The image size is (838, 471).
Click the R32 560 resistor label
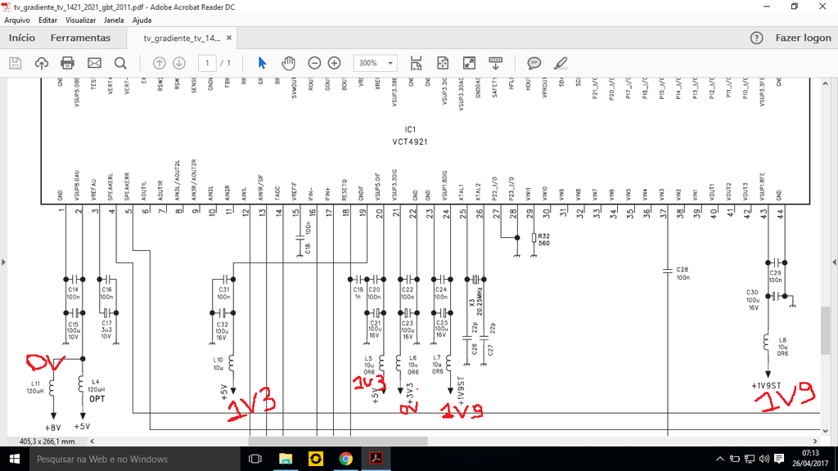(543, 240)
